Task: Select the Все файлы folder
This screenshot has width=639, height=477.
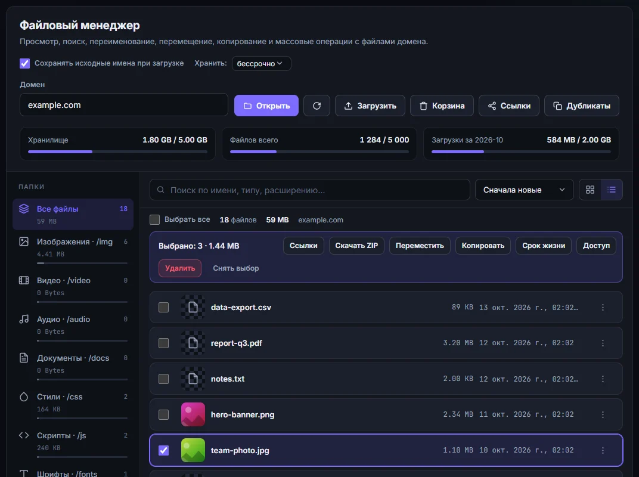Action: click(73, 215)
